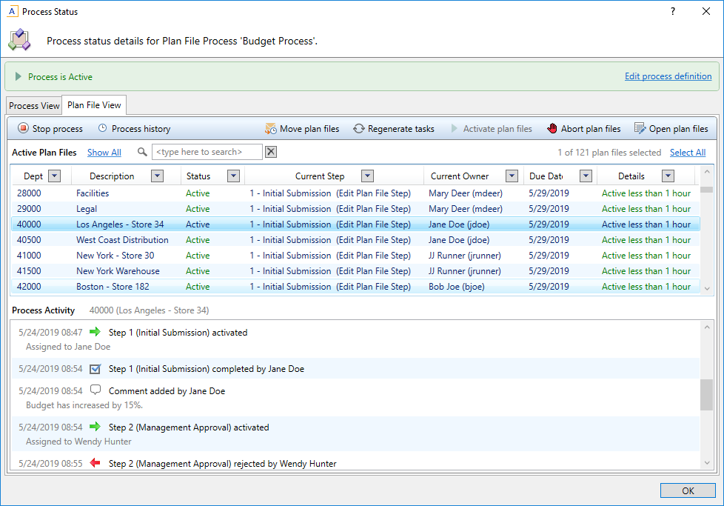Select the Plan File View tab

(94, 105)
